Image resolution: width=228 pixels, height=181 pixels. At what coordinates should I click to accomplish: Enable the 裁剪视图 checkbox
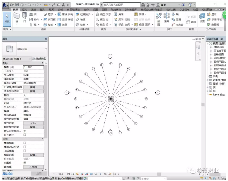[25, 143]
